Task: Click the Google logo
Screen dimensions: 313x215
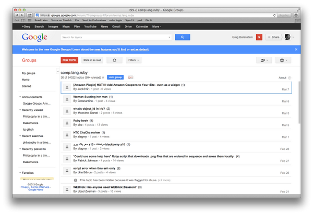Action: pyautogui.click(x=34, y=37)
